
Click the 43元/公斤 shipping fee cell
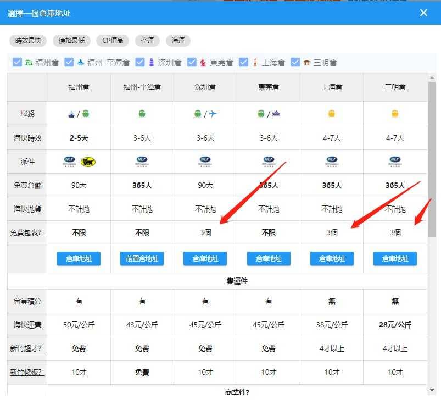(x=142, y=325)
